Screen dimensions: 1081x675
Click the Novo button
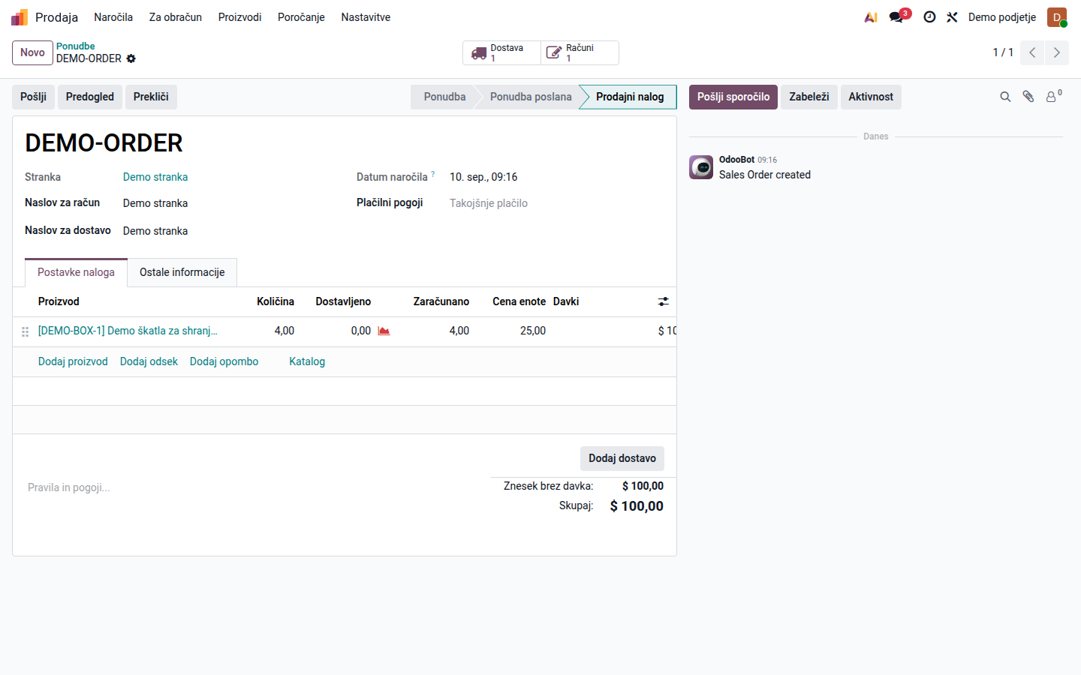pyautogui.click(x=32, y=52)
